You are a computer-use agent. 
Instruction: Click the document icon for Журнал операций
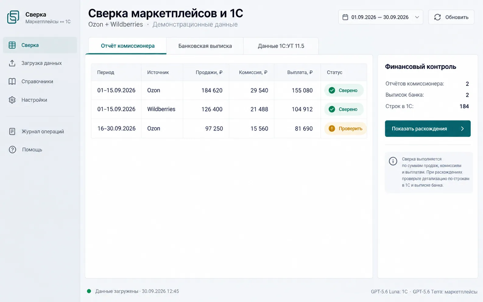point(12,132)
